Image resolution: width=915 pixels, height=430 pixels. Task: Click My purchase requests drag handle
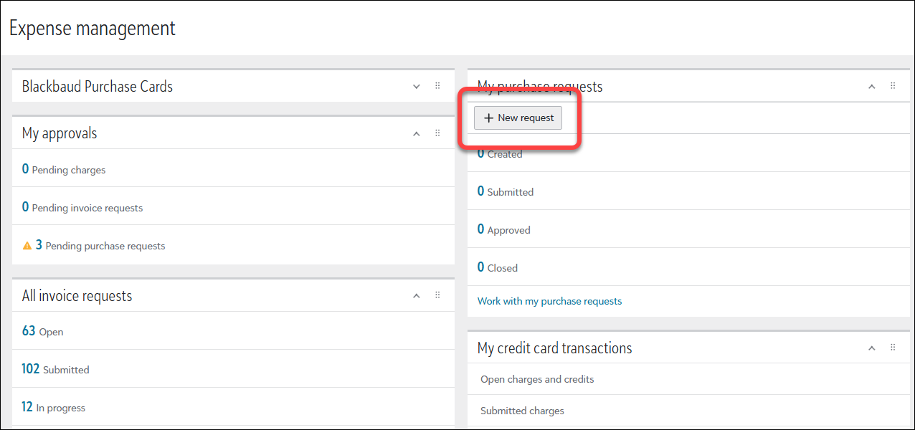pos(893,86)
